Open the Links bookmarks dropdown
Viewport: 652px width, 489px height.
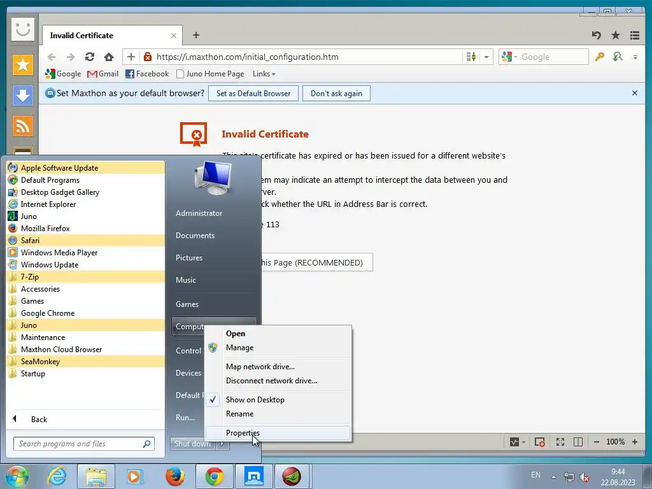(x=264, y=74)
